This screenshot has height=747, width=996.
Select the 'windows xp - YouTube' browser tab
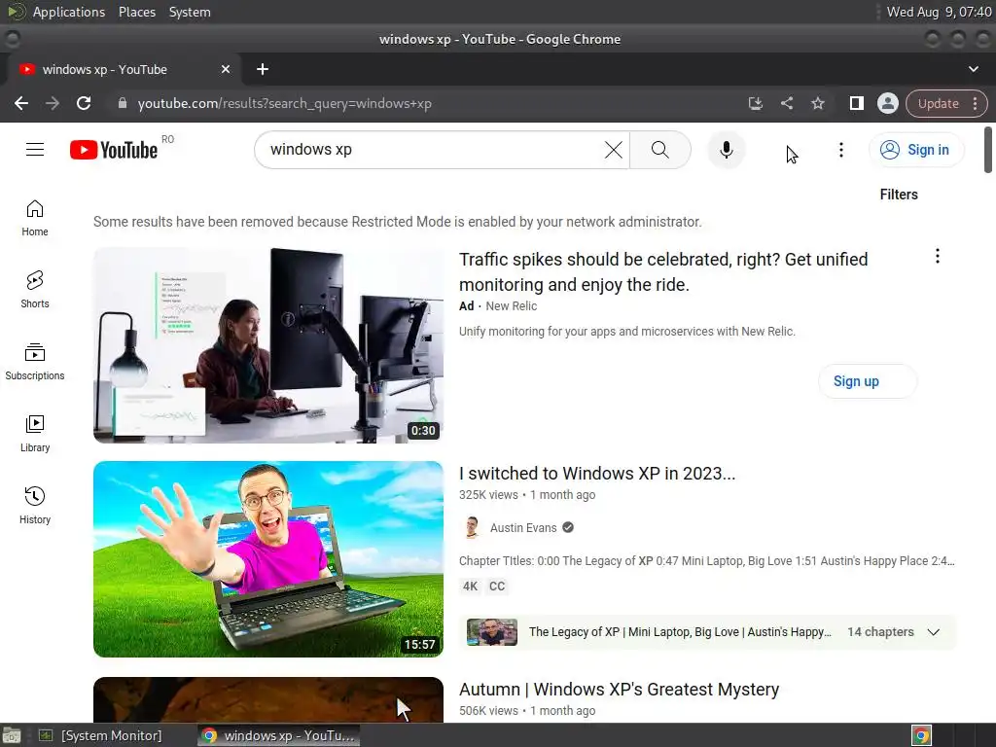pyautogui.click(x=124, y=69)
